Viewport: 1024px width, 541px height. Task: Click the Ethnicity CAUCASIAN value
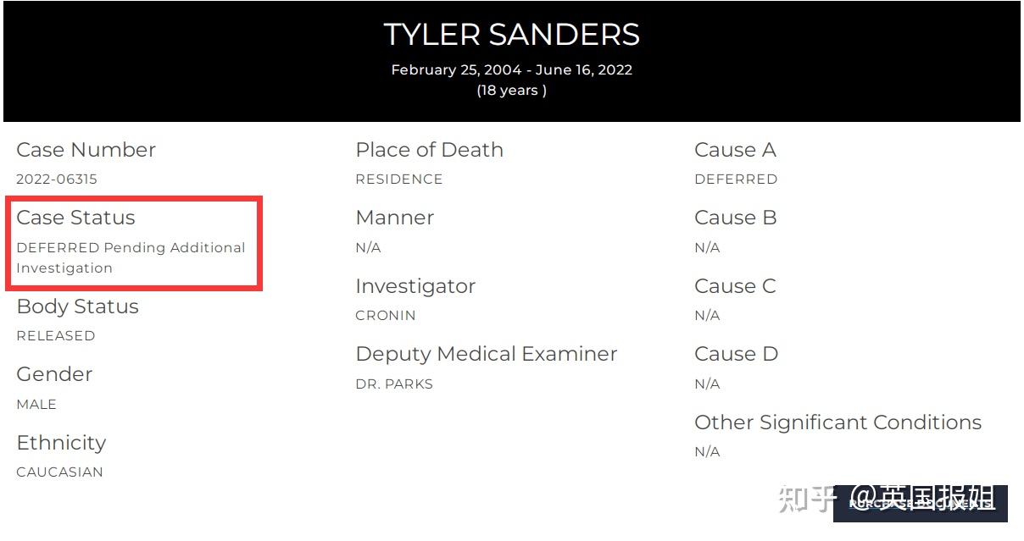(x=59, y=472)
